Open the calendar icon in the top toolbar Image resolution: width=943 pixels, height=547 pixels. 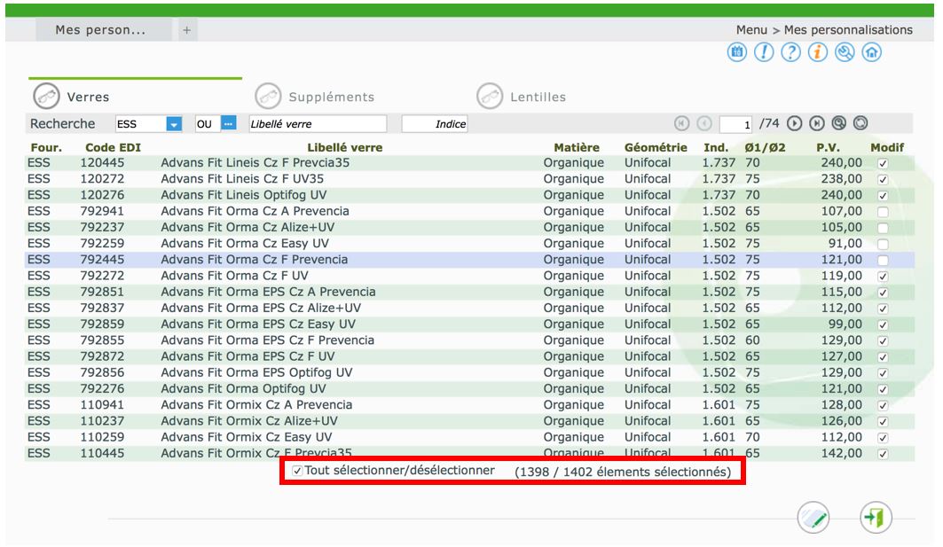point(736,52)
